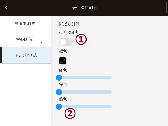Screen dimensions: 168x126
Task: Click the 绿色 slider handle
Action: coord(59,92)
